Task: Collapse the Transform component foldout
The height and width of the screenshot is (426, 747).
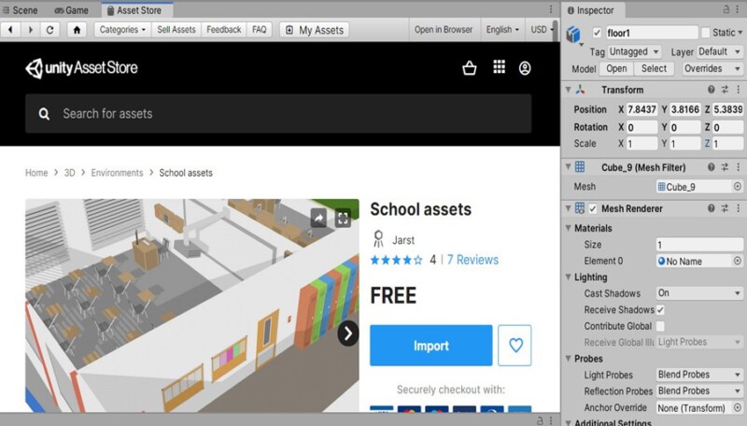Action: 568,90
